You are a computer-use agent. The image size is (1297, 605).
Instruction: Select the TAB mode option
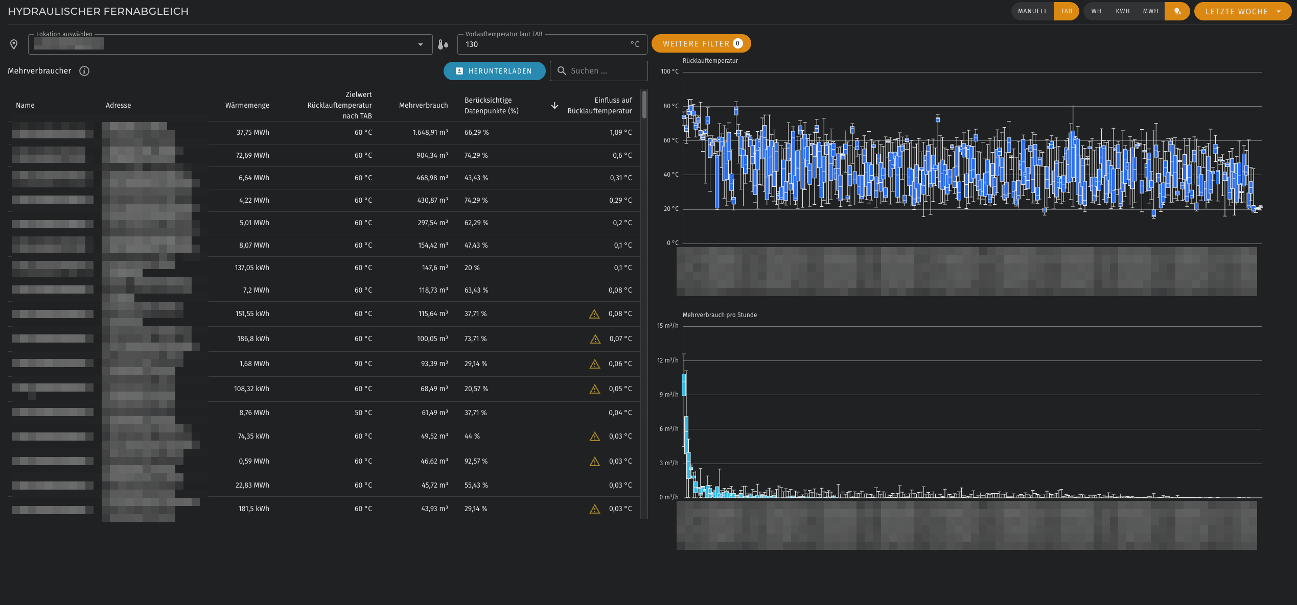tap(1067, 11)
